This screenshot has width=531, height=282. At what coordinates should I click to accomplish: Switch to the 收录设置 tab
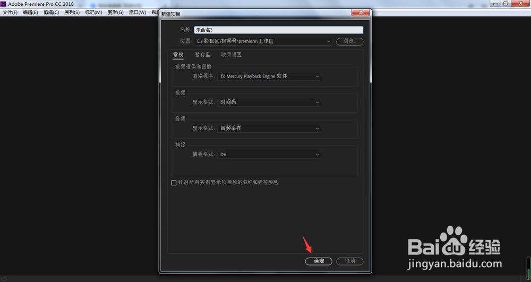pos(232,55)
